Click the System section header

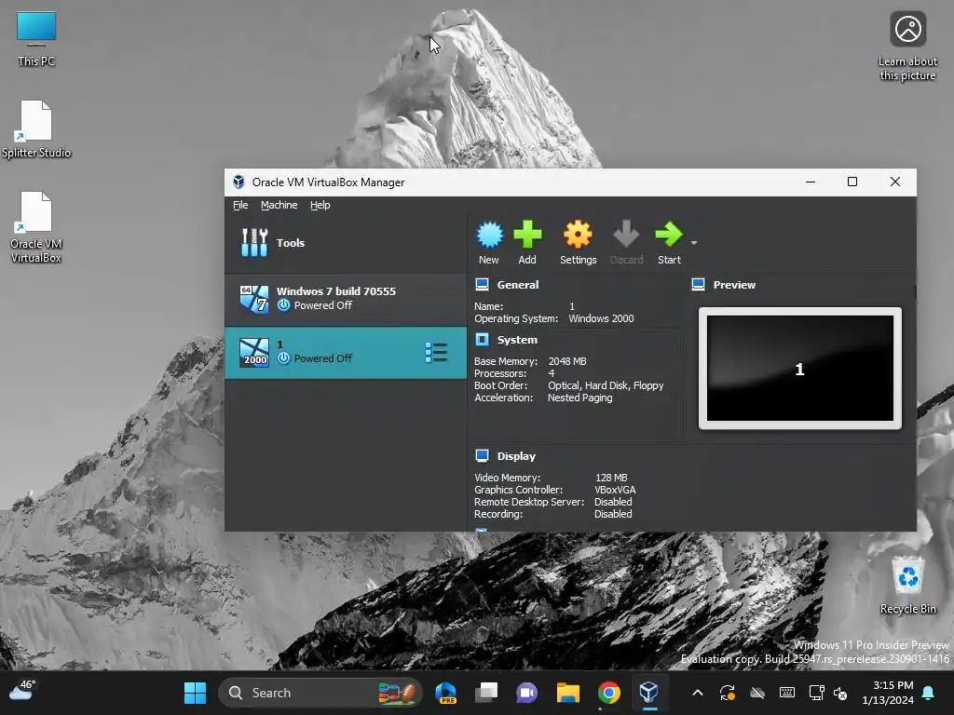point(517,340)
